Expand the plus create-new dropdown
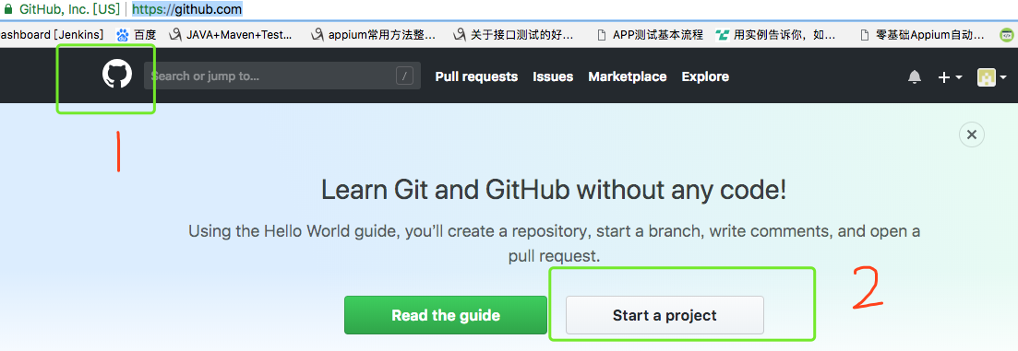 (x=950, y=77)
